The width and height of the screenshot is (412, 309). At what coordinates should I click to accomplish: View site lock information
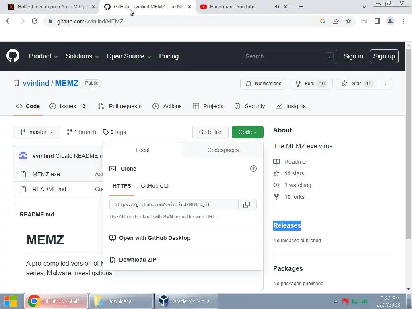(51, 21)
